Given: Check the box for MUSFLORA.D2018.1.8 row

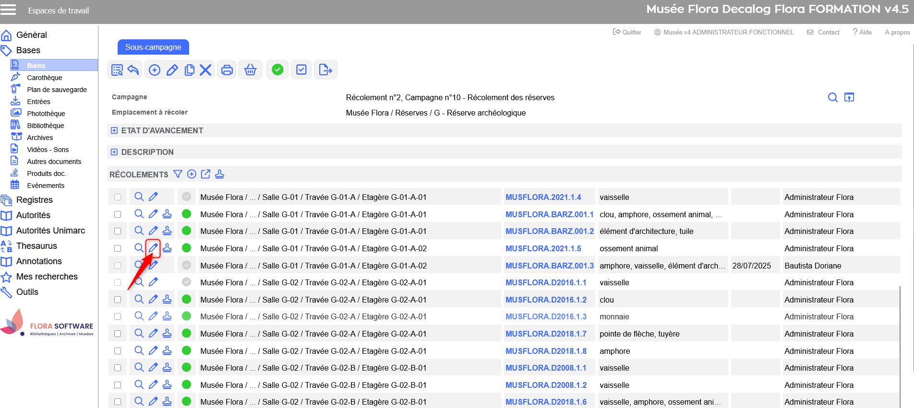Looking at the screenshot, I should (118, 351).
